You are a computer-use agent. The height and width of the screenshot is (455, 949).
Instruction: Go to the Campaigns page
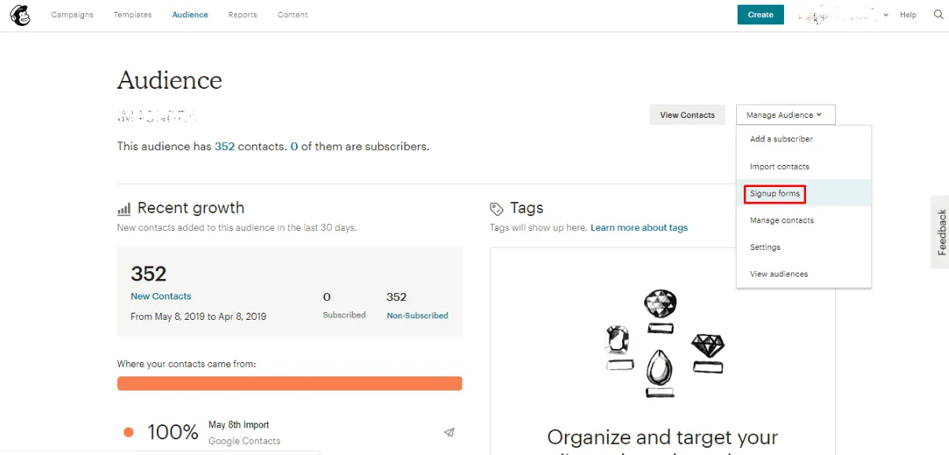point(72,14)
